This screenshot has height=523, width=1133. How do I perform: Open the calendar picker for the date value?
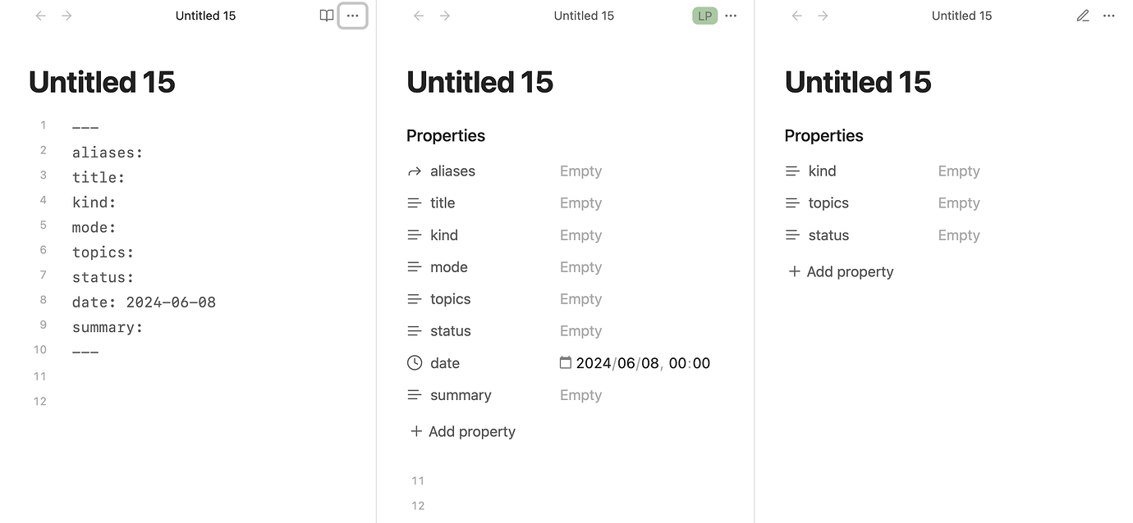point(566,362)
